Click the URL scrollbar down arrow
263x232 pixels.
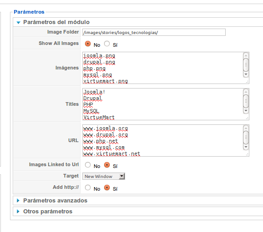[x=246, y=147]
